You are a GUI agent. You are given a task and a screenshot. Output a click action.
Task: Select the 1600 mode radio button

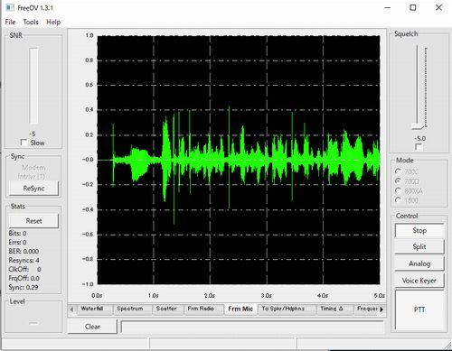pyautogui.click(x=399, y=199)
